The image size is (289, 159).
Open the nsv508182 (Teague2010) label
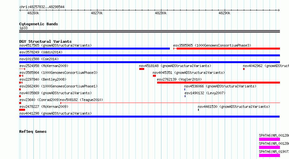(82, 100)
